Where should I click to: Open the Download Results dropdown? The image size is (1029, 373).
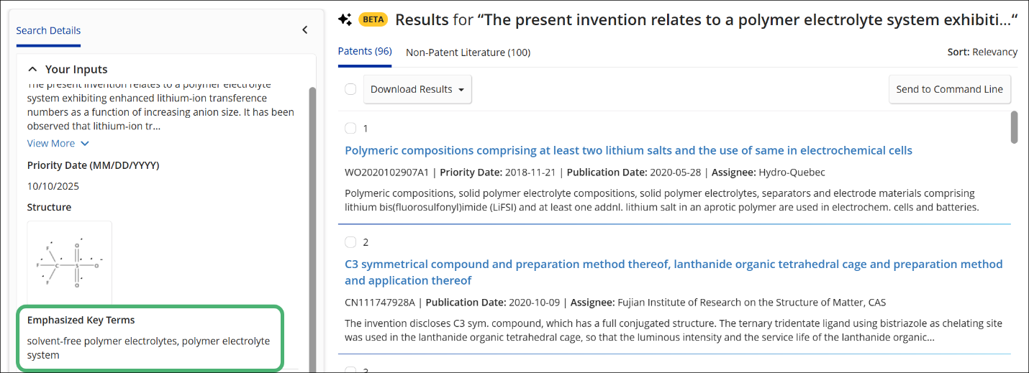pos(417,89)
